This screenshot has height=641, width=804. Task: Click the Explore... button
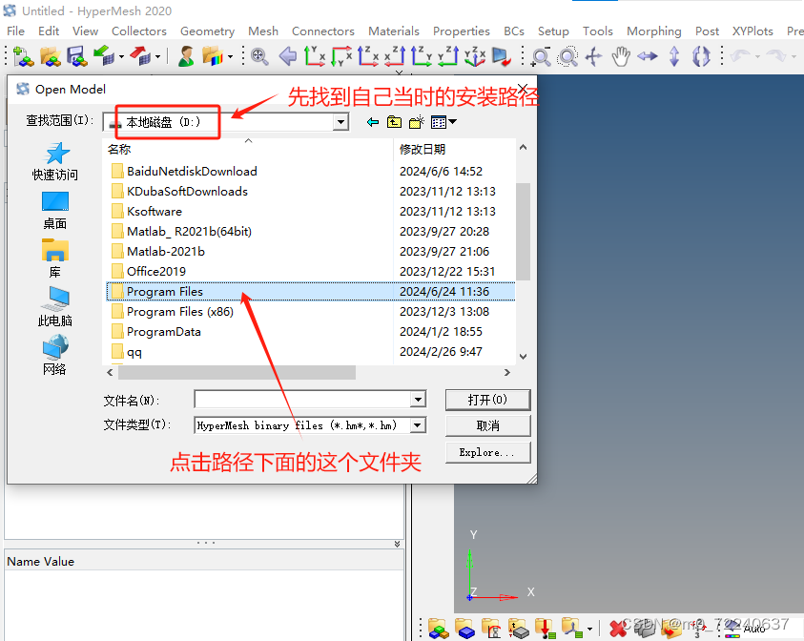tap(487, 453)
